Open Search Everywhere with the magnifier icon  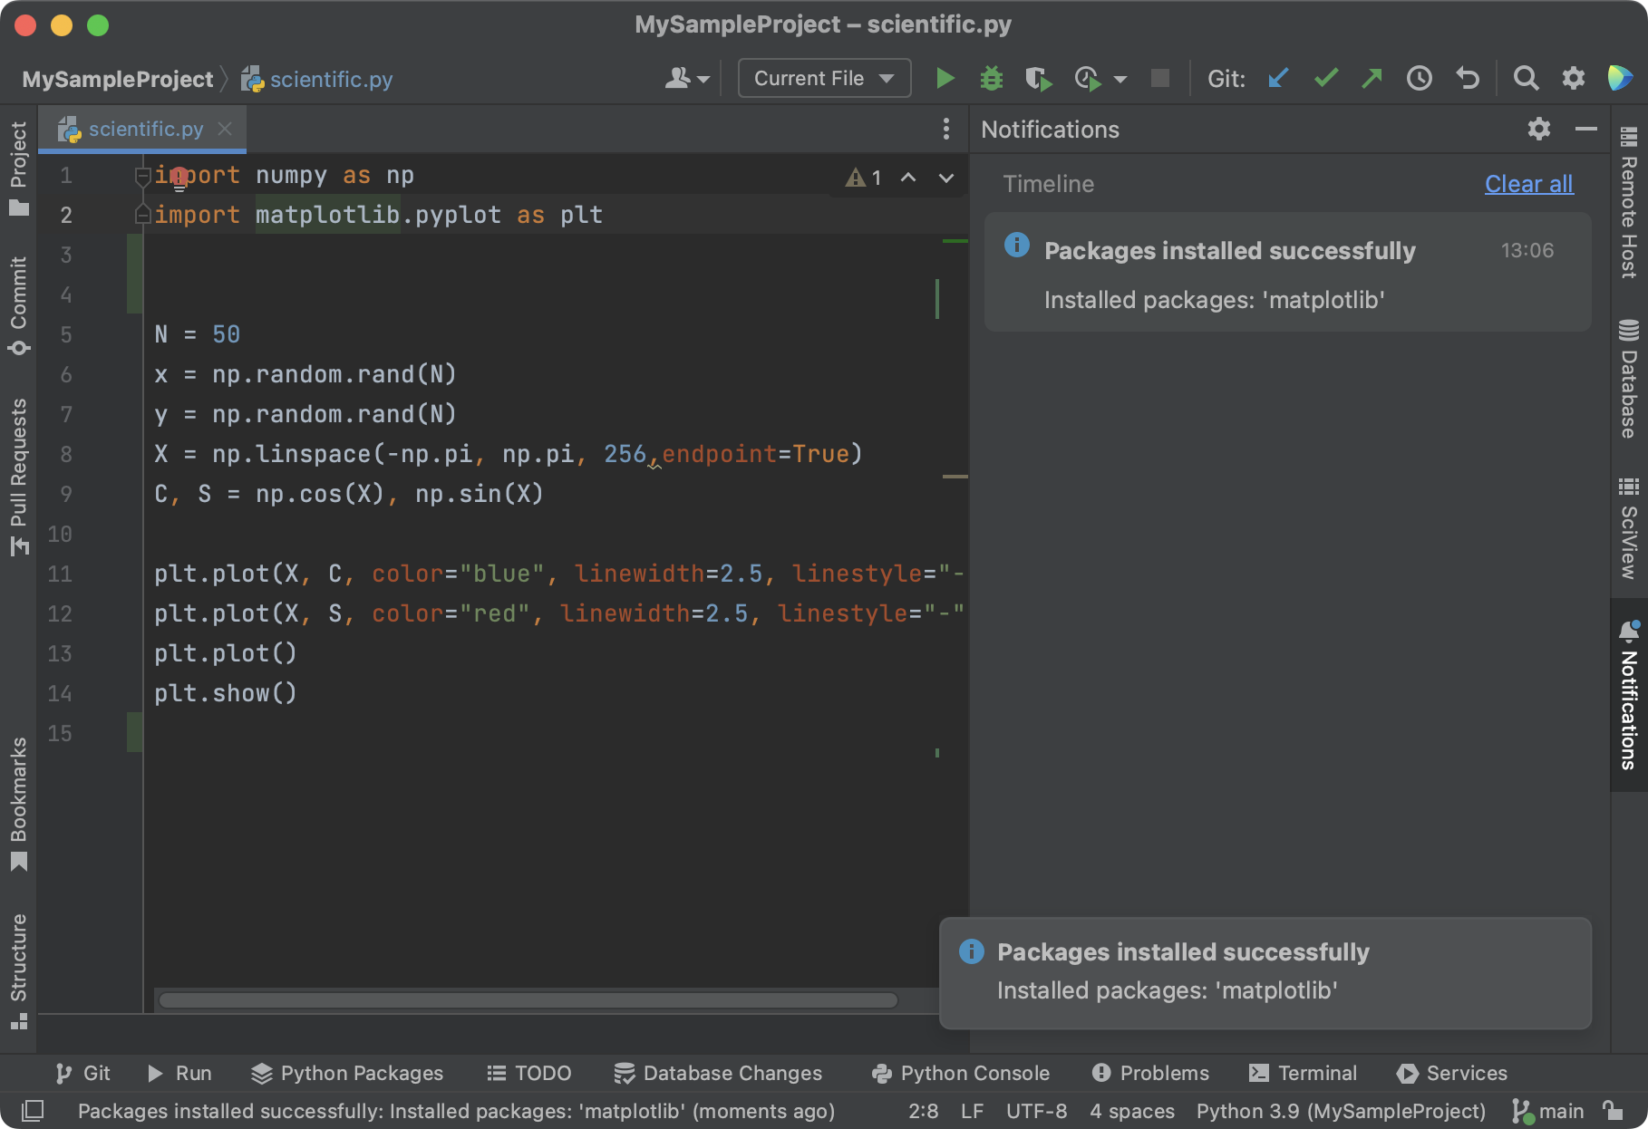(x=1526, y=78)
